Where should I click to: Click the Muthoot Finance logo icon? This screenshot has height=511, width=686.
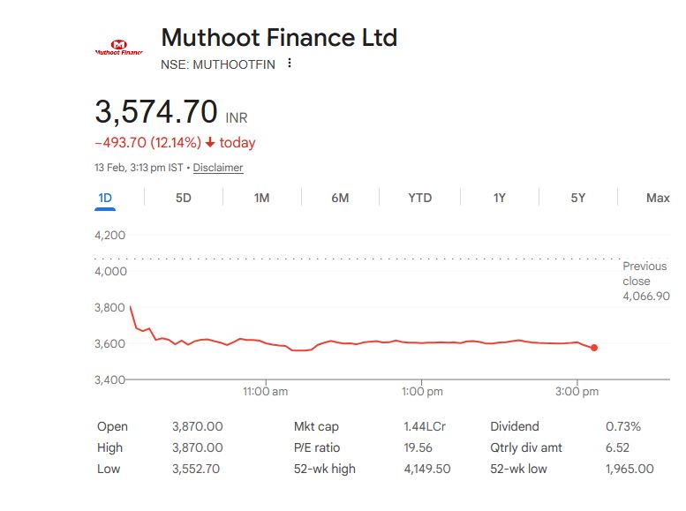point(119,48)
